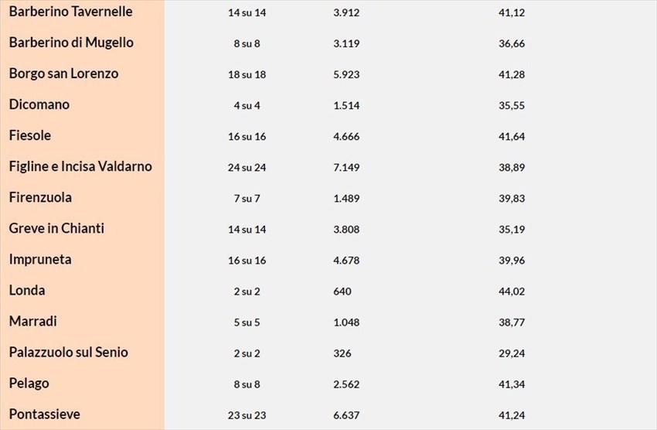Select the 7.149 voters value
657x430 pixels.
point(346,168)
